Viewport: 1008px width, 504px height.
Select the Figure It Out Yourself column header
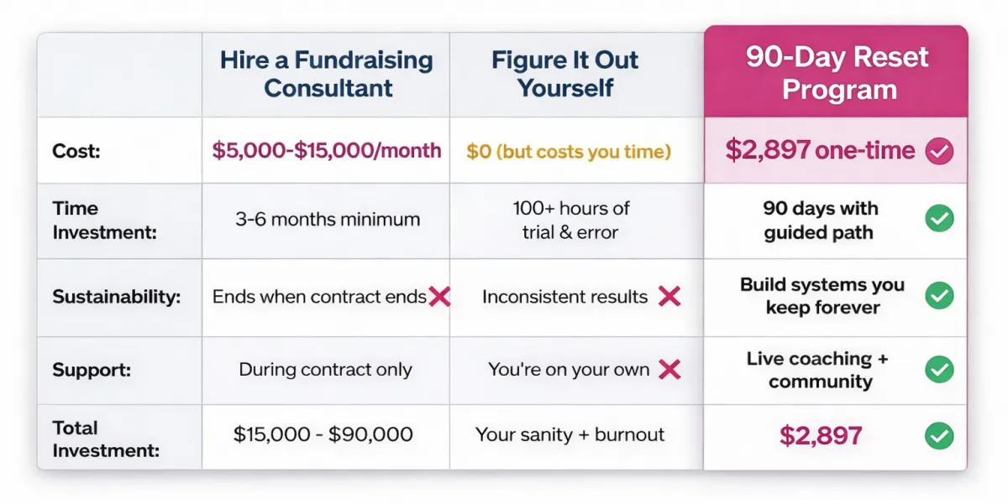click(565, 74)
